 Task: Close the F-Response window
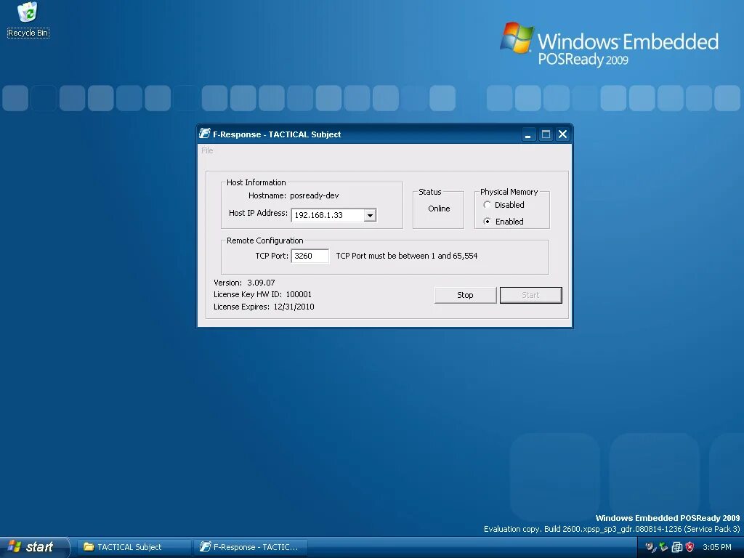point(563,134)
